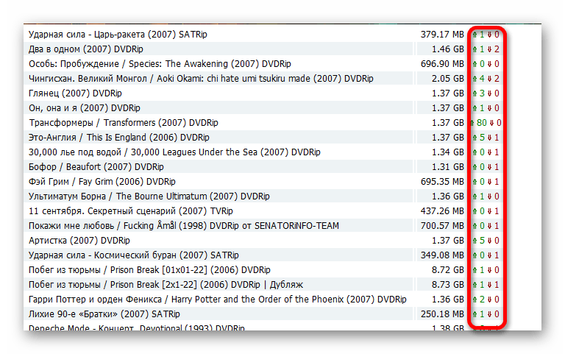The image size is (565, 354).
Task: Open Фэй Грим / Fay Grim (2006)
Action: [102, 182]
